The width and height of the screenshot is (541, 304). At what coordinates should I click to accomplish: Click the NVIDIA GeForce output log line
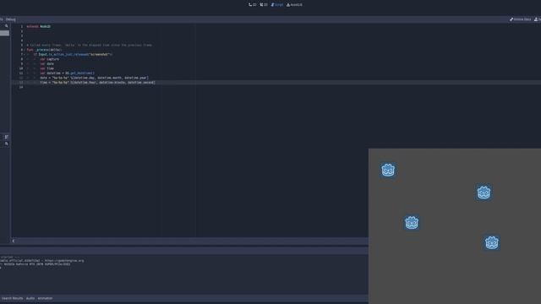[x=36, y=264]
